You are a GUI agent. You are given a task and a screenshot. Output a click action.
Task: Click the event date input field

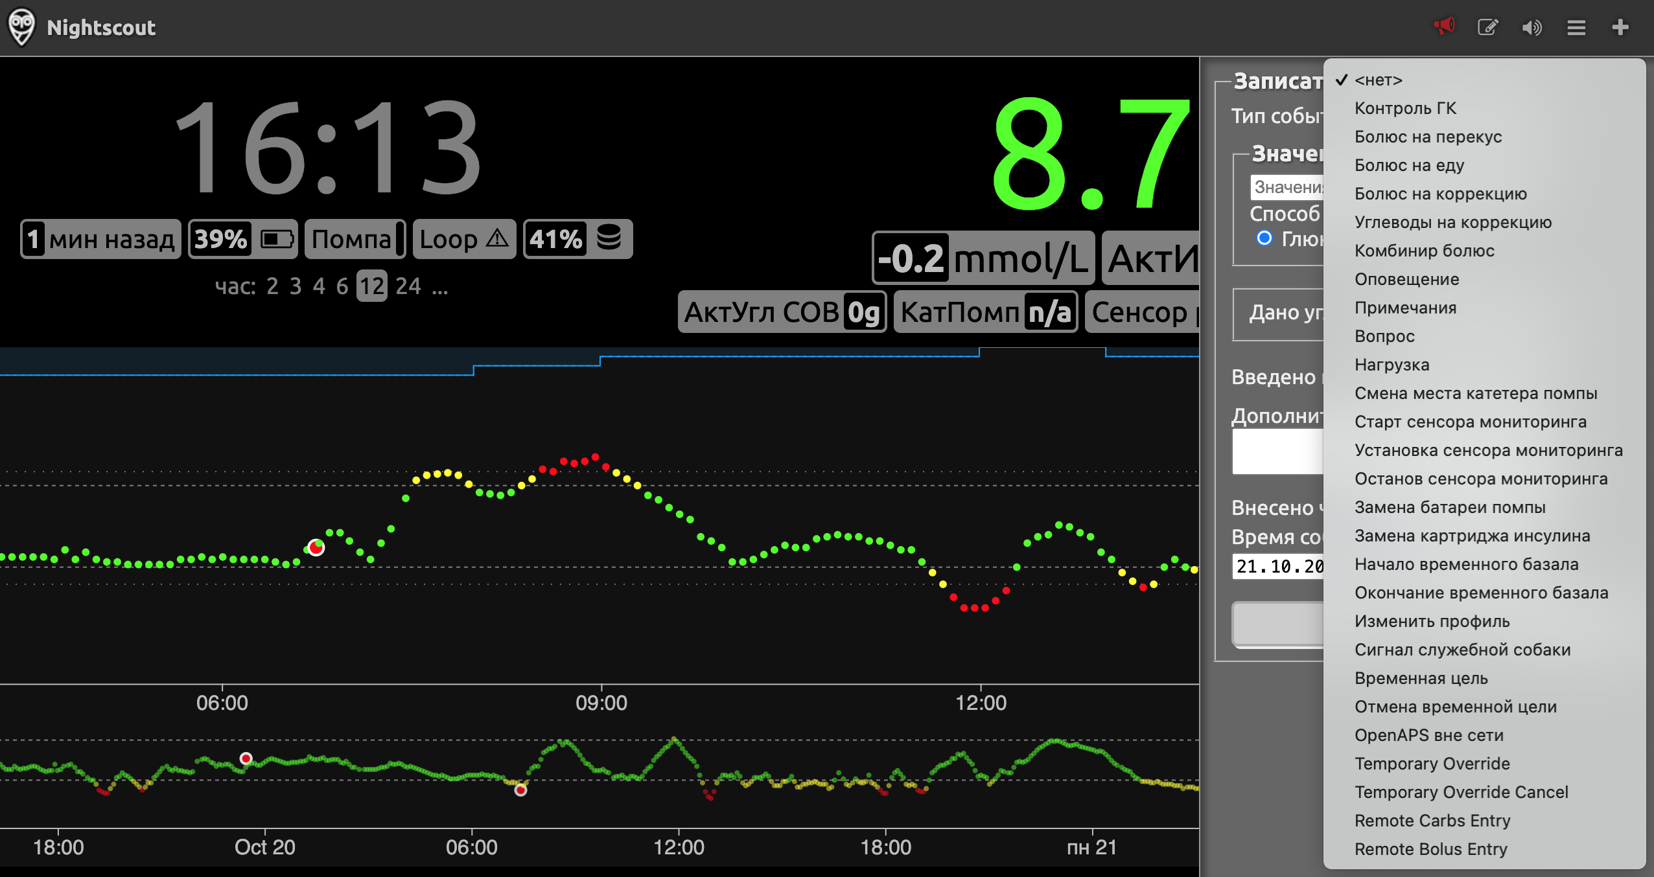1278,566
